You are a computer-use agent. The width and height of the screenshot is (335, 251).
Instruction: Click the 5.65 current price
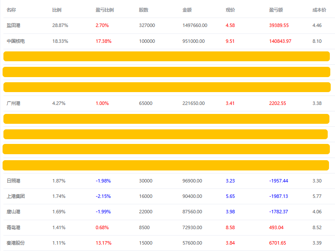click(230, 196)
